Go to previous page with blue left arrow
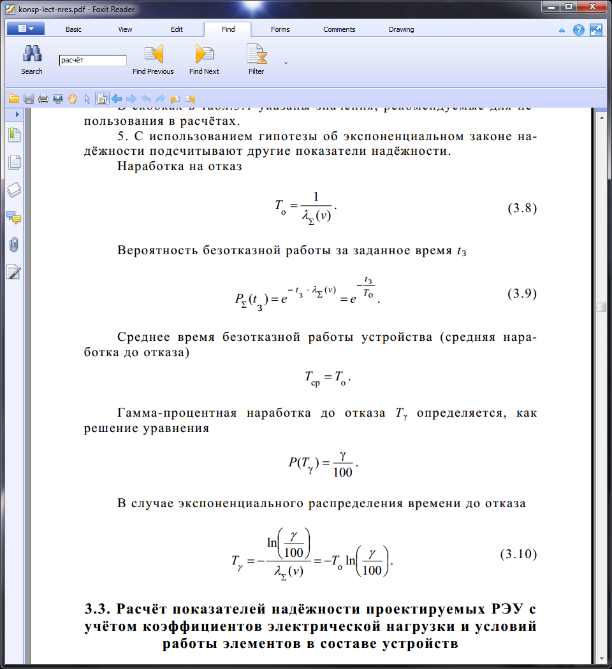 (117, 99)
